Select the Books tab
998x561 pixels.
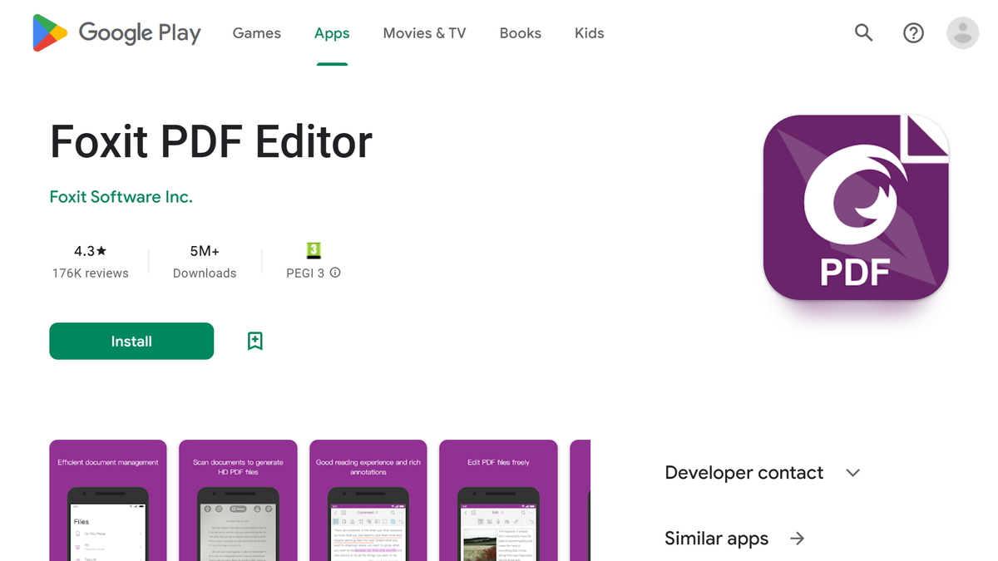520,33
